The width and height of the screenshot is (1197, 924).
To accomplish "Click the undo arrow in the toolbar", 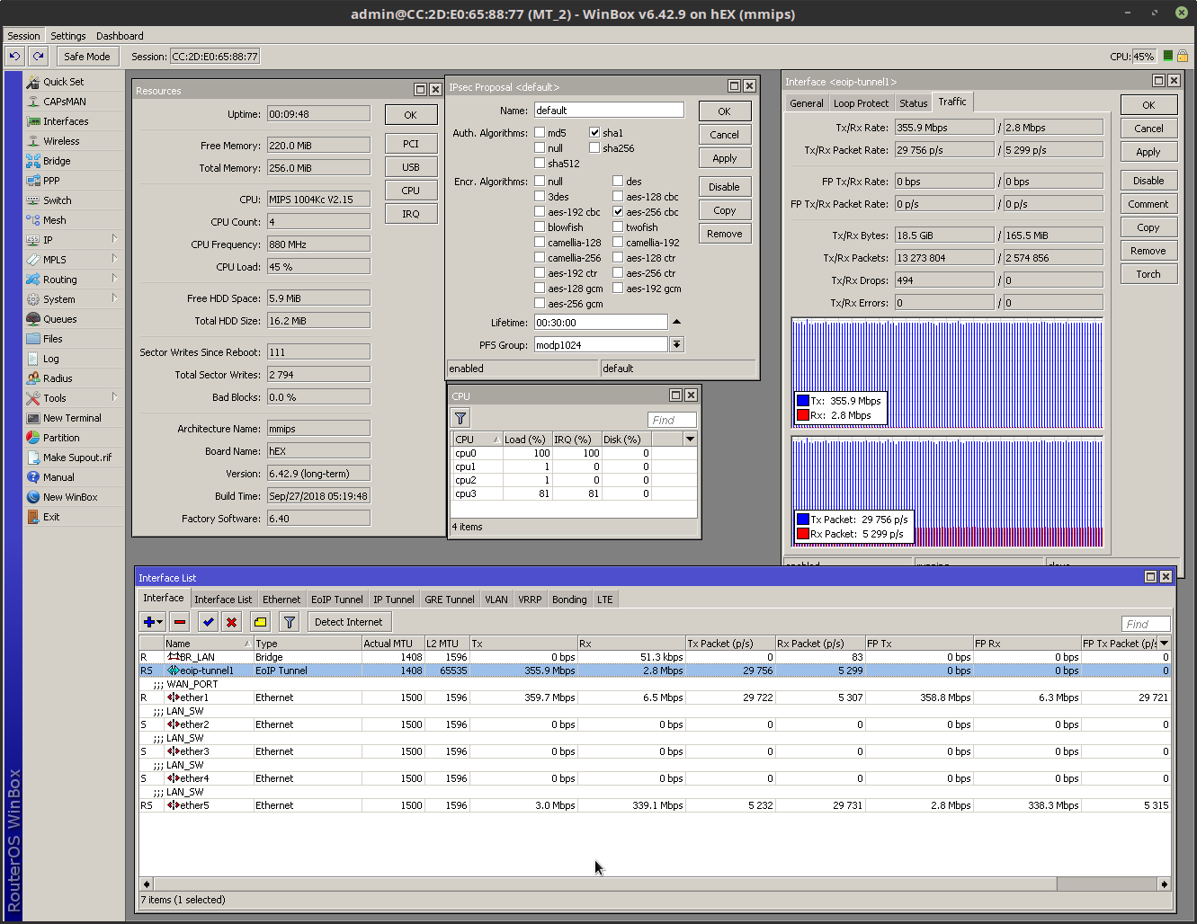I will 14,56.
